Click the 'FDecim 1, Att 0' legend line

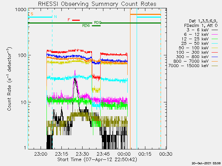[x=201, y=26]
